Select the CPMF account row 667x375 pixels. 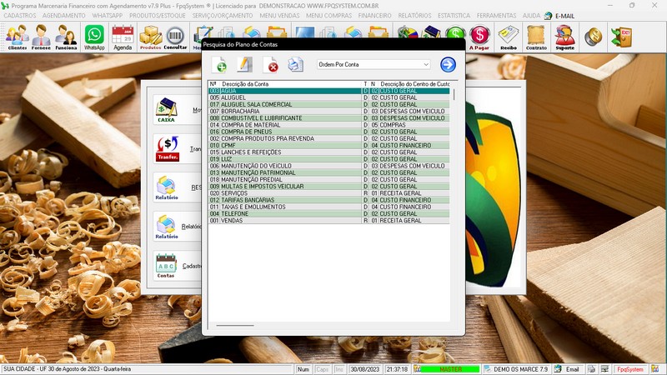328,145
